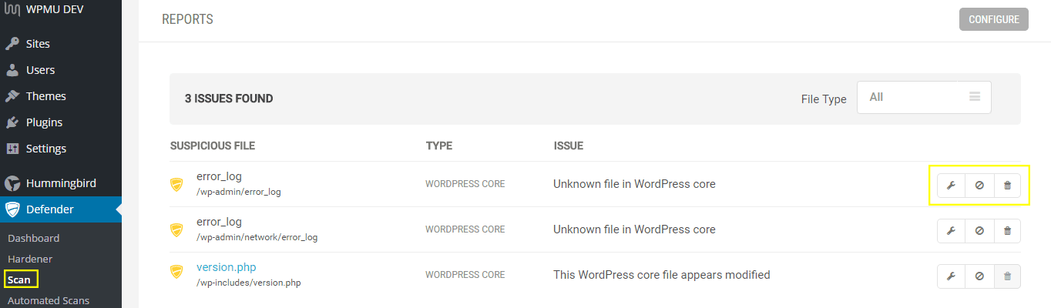Click the Configure button
Screen dimensions: 1051x308
pos(994,19)
